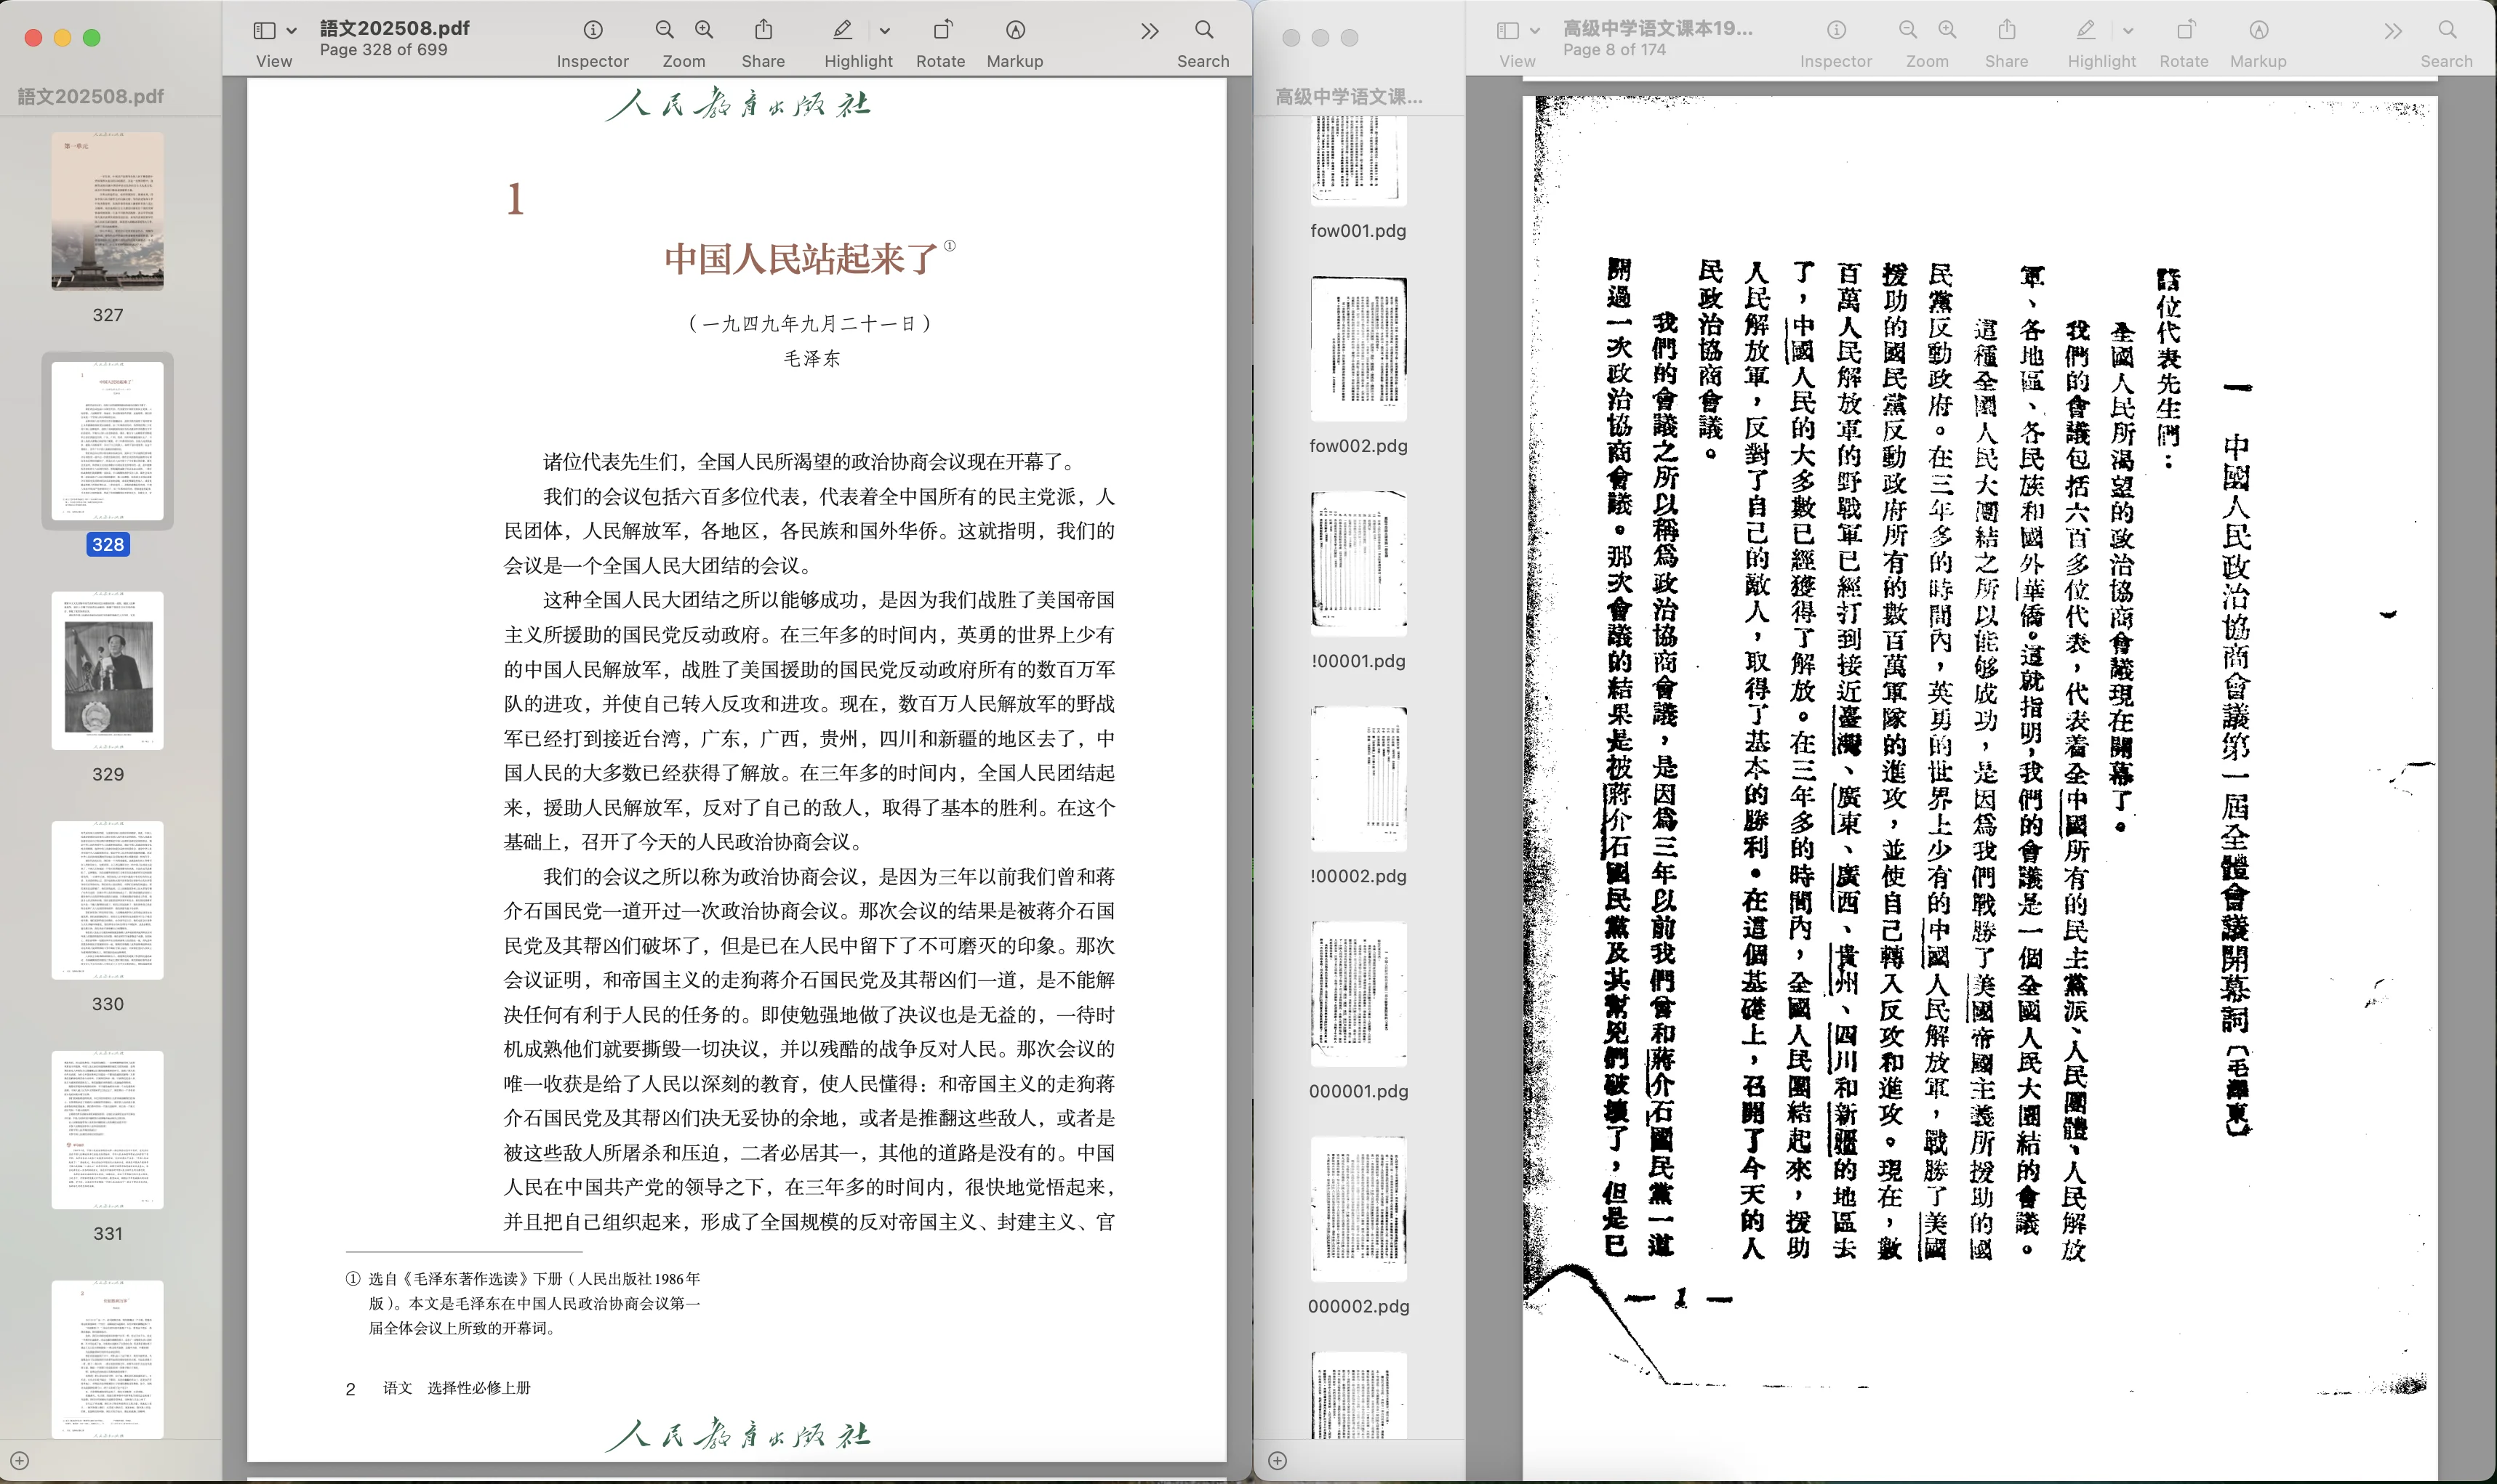Click the Markup icon in the left window

pos(1014,30)
